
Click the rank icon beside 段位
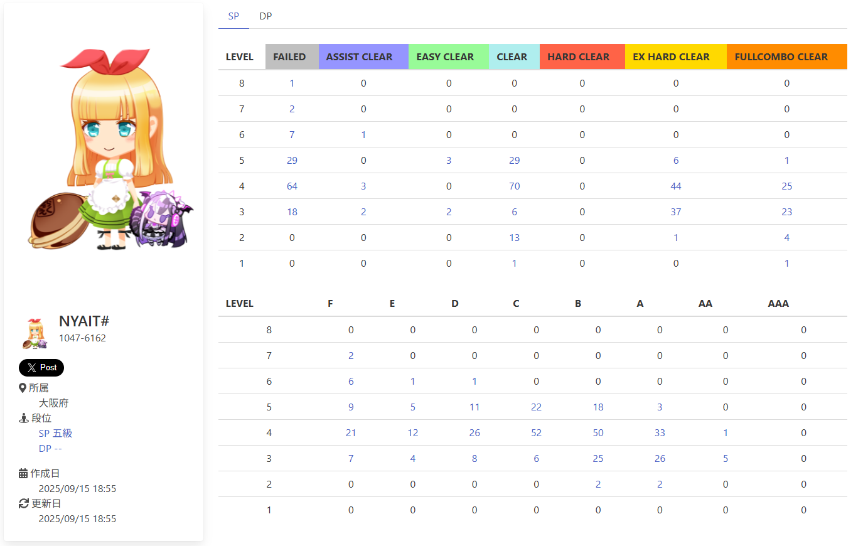tap(23, 418)
